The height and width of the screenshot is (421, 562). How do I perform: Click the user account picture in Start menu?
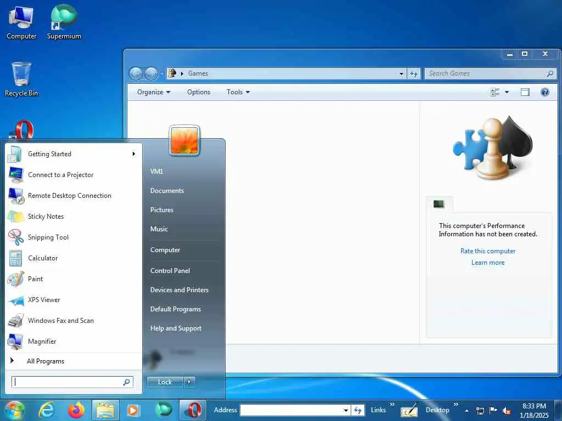184,140
